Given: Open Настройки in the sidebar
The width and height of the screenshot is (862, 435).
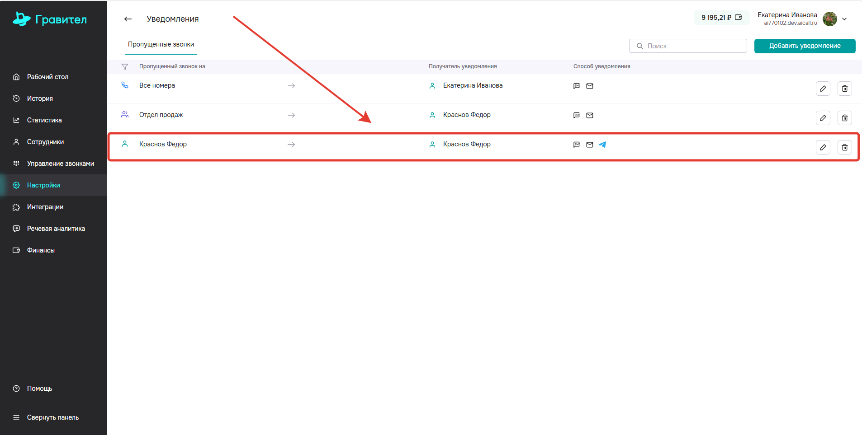Looking at the screenshot, I should [x=43, y=185].
